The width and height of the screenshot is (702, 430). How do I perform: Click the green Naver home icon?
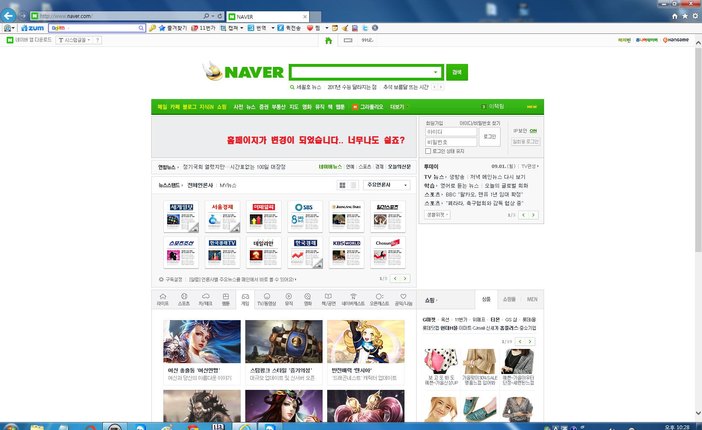pyautogui.click(x=328, y=41)
